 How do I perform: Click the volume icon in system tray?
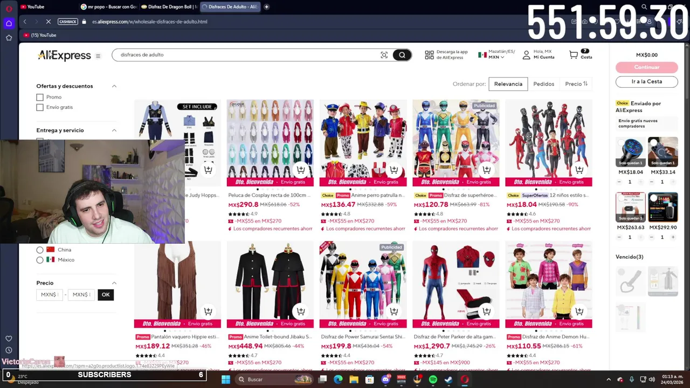point(651,379)
